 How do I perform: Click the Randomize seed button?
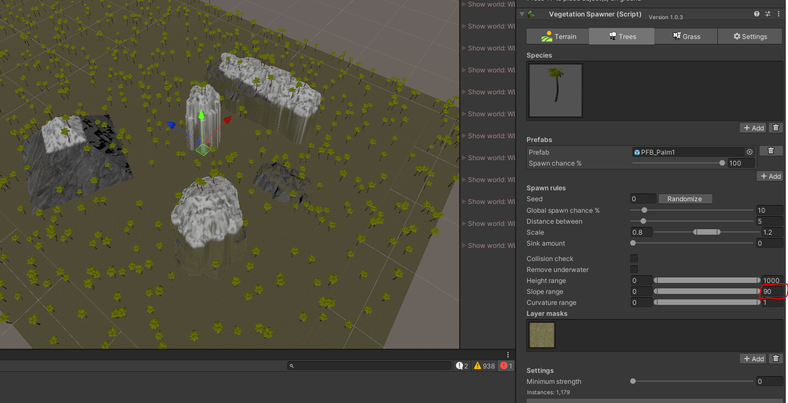pos(685,198)
